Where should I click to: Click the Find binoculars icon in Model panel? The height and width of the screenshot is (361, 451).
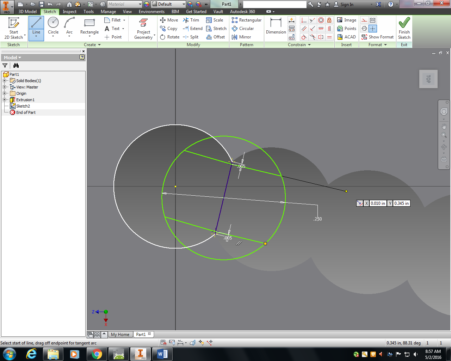click(x=16, y=65)
